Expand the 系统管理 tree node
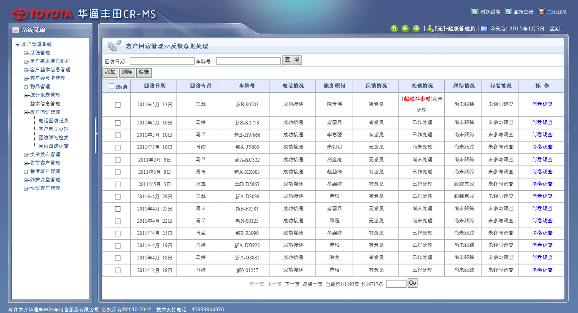This screenshot has height=313, width=578. coord(26,53)
